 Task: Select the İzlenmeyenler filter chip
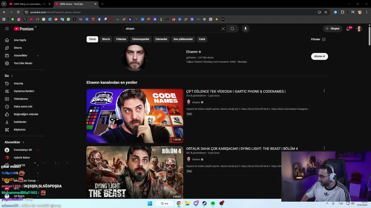click(x=141, y=39)
